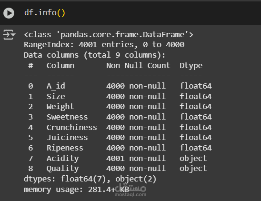Click the Dtype column header
Screen dimensions: 261x201
[x=191, y=66]
